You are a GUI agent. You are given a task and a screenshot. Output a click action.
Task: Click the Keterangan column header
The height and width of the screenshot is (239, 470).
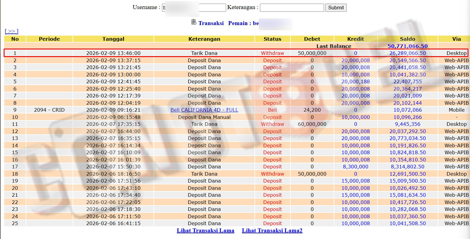[x=204, y=39]
